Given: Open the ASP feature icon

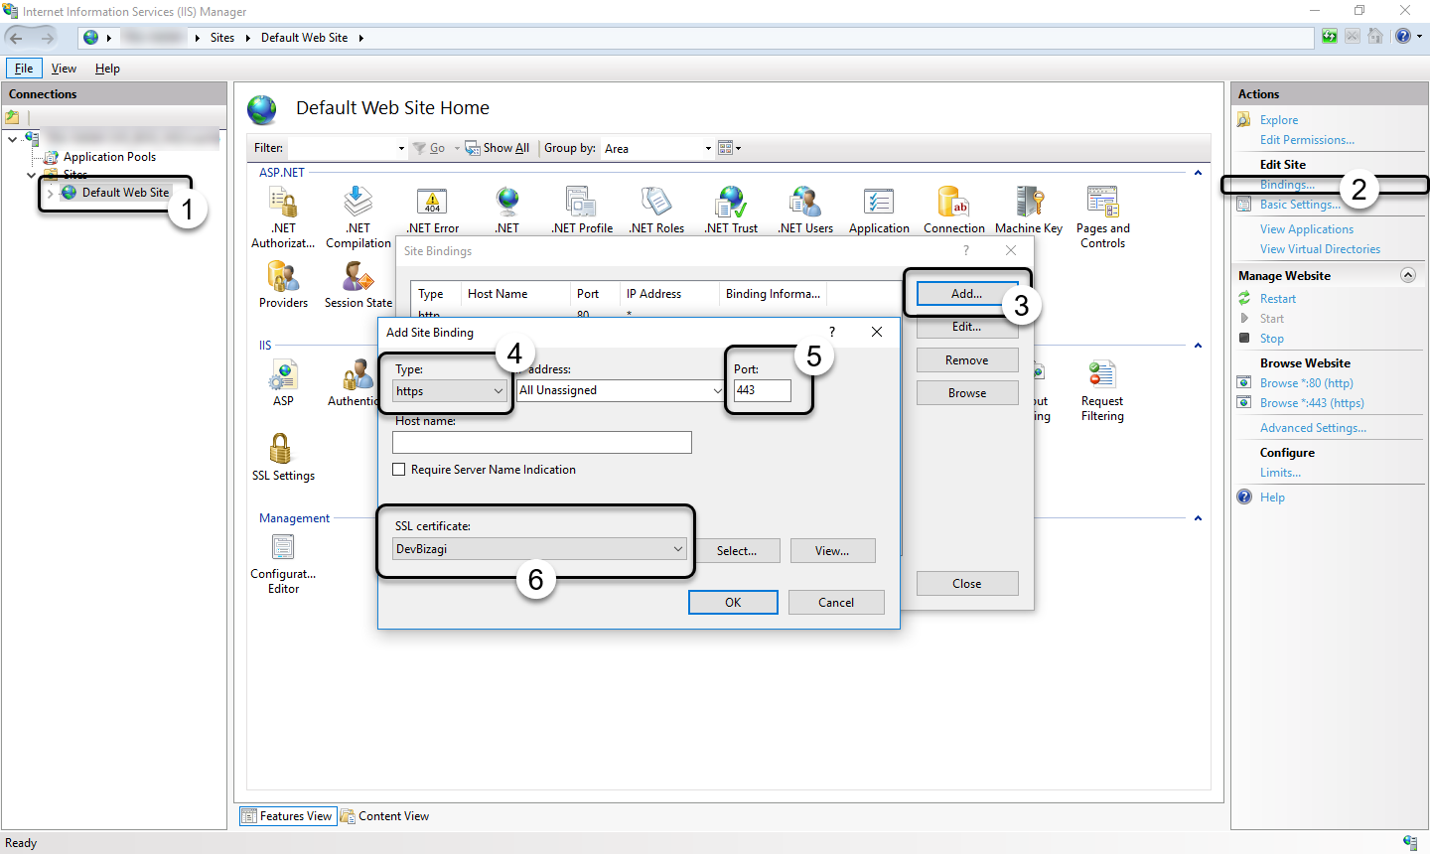Looking at the screenshot, I should tap(283, 375).
